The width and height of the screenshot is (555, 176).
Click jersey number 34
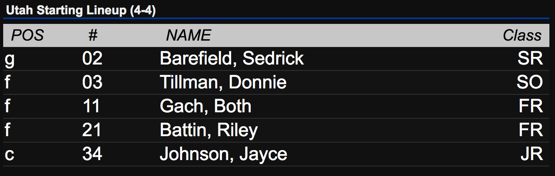pyautogui.click(x=92, y=154)
